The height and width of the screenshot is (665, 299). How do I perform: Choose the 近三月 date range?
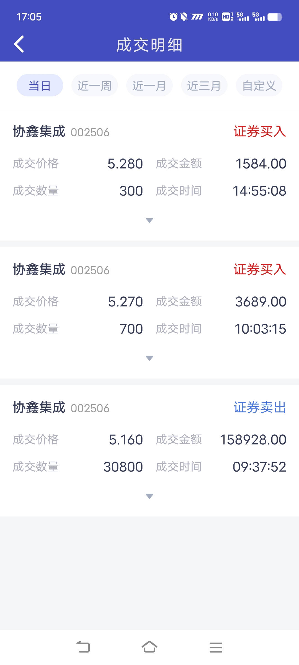tap(204, 85)
